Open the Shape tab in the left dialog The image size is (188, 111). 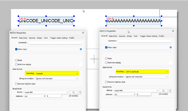point(39,38)
